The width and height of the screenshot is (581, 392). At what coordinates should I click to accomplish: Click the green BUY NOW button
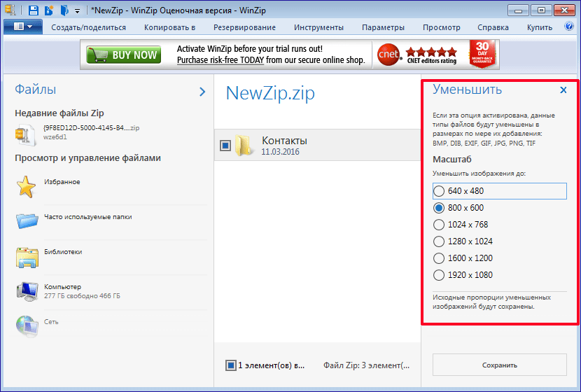(123, 55)
